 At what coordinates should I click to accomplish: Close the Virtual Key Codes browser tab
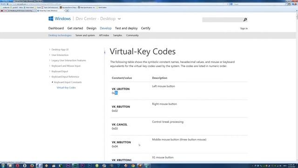tap(64, 11)
